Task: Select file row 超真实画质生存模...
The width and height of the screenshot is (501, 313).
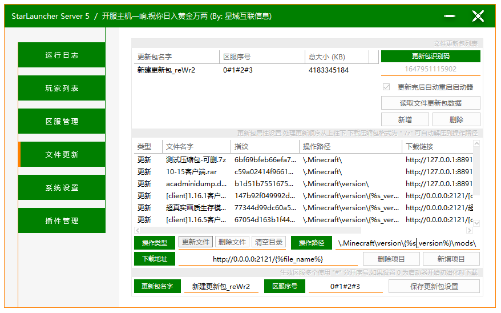Action: tap(304, 207)
